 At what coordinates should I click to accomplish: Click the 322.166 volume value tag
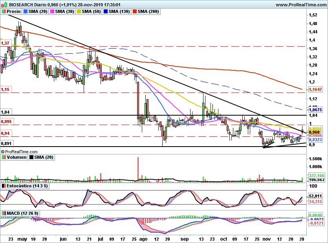317,176
